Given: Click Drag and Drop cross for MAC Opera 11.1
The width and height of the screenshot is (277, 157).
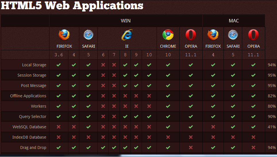Looking at the screenshot, I should coord(253,148).
